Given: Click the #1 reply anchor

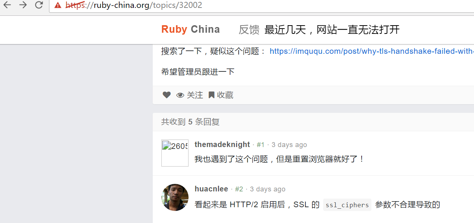Looking at the screenshot, I should [261, 145].
